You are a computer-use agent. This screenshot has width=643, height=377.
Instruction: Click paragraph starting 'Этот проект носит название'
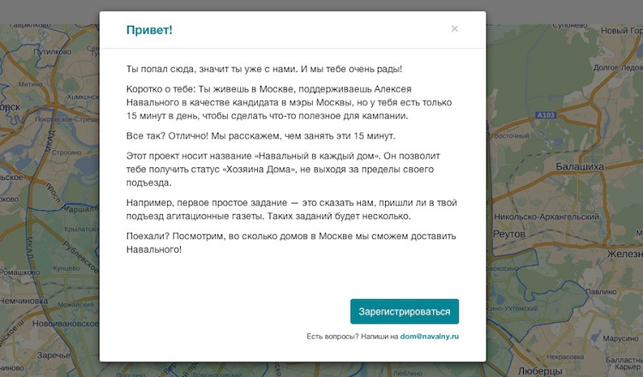click(283, 170)
